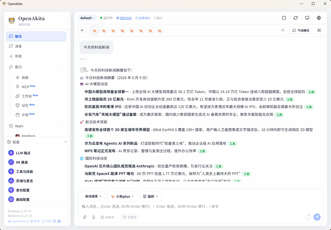Image resolution: width=331 pixels, height=230 pixels.
Task: Click the 远程地址 link
Action: 143,18
